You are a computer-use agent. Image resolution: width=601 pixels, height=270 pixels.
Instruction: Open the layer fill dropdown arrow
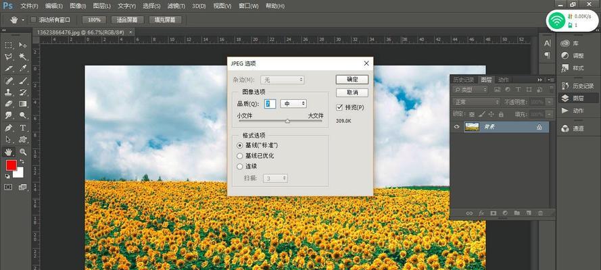[x=549, y=114]
